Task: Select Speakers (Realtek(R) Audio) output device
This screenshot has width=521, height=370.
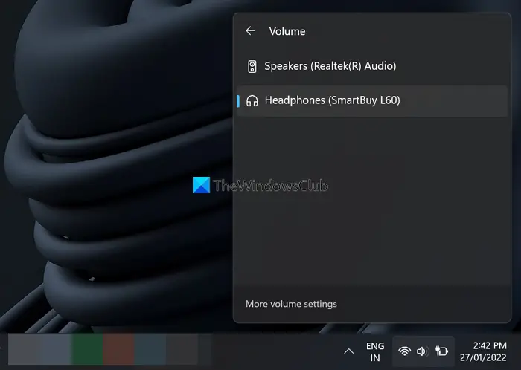Action: (372, 66)
